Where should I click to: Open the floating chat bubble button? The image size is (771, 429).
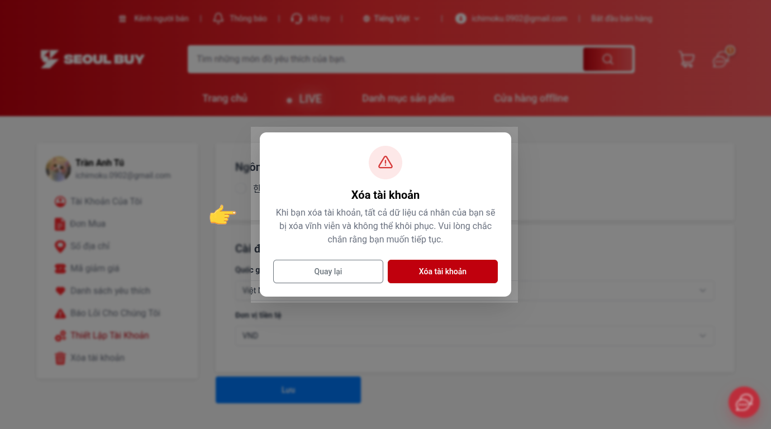coord(744,402)
